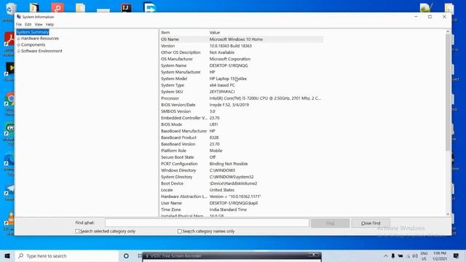The image size is (466, 262).
Task: Expand the Components tree node
Action: pyautogui.click(x=18, y=45)
